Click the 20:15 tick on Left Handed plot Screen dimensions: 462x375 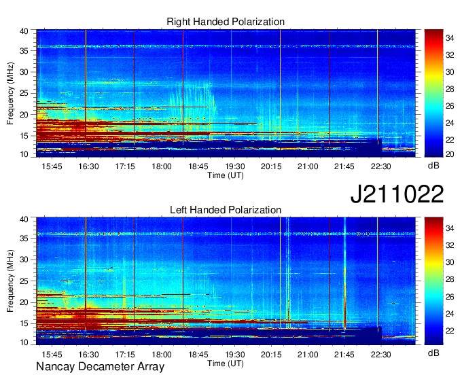[x=271, y=354]
